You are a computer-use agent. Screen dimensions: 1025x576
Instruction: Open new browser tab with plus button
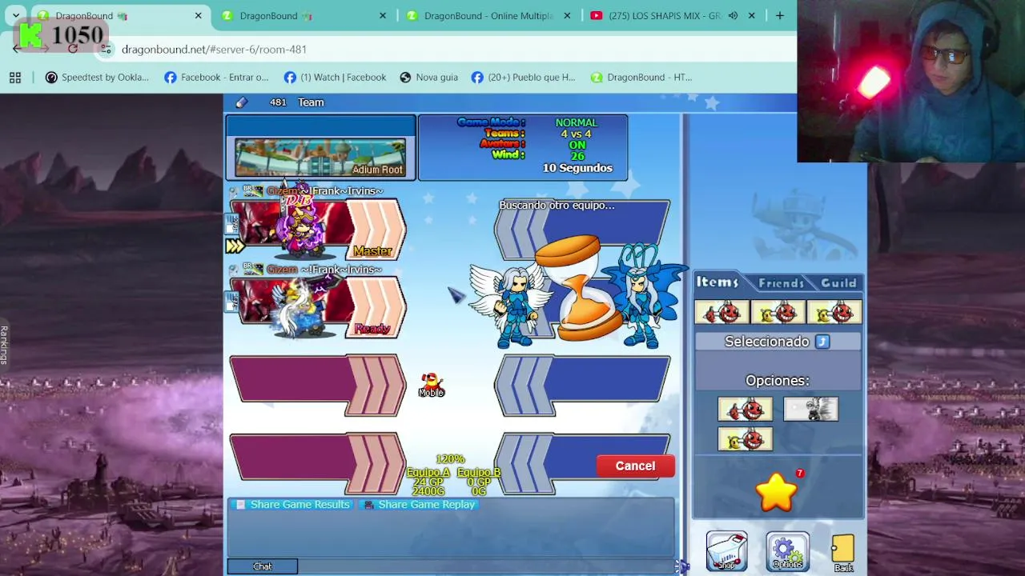point(779,15)
